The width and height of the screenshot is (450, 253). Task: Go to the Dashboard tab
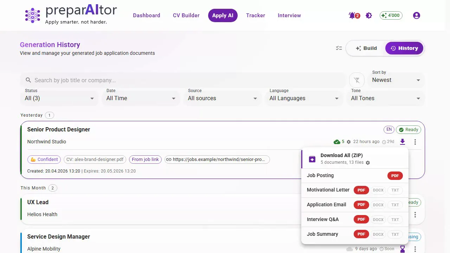[x=147, y=15]
